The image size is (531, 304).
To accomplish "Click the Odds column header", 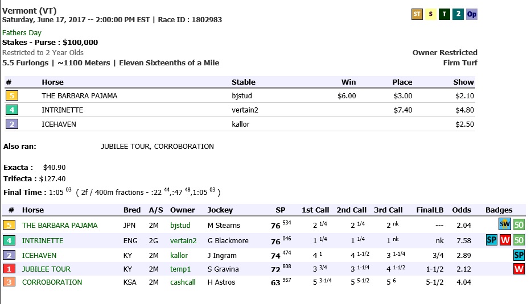I will [461, 210].
